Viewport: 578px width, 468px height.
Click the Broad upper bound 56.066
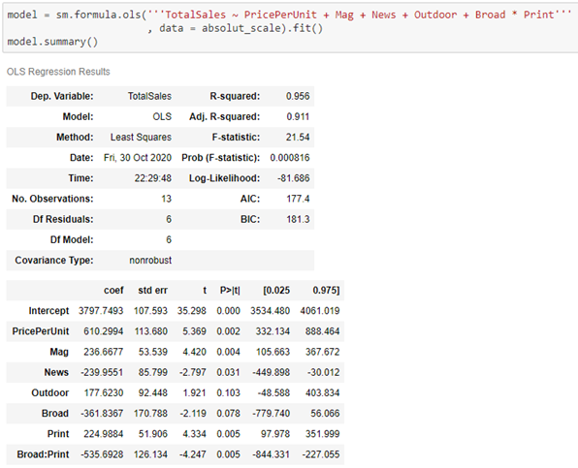pos(325,414)
